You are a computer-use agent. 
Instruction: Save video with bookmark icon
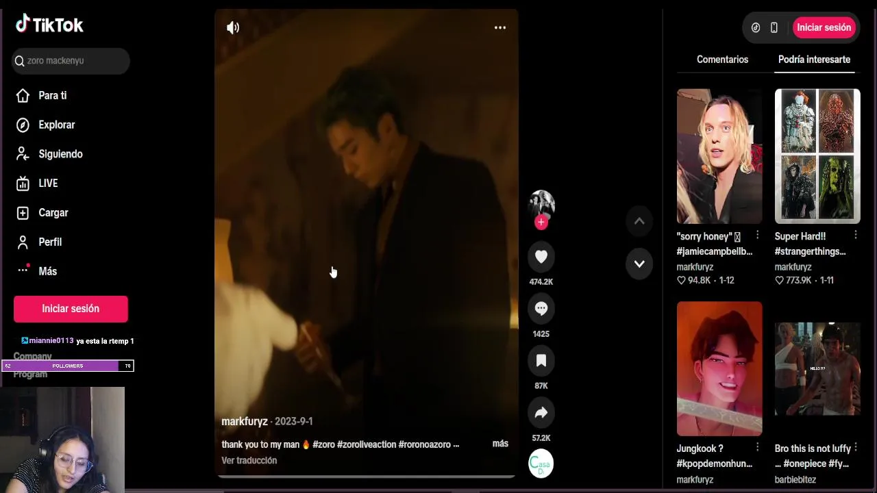point(541,360)
